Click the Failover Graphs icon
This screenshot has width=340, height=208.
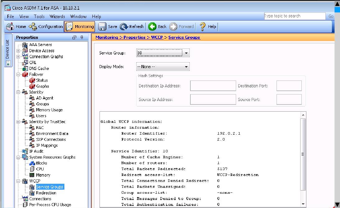coord(32,86)
